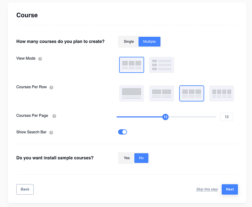Select the list view mode icon
The image size is (252, 207).
tap(162, 65)
